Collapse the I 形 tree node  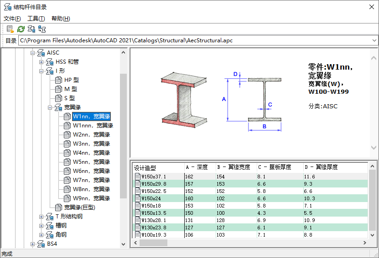[42, 71]
